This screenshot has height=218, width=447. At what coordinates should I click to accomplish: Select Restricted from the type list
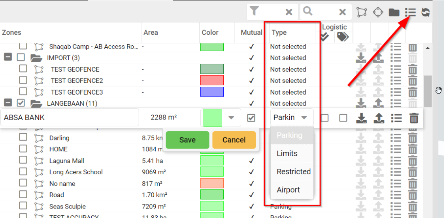tap(293, 171)
